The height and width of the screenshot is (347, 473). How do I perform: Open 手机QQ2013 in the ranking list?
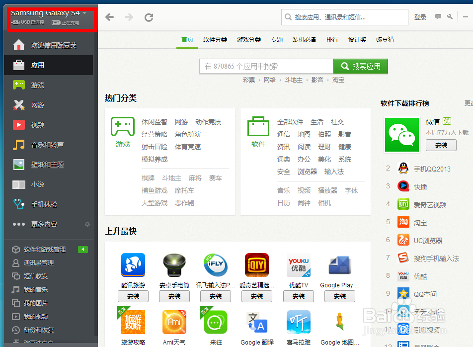[x=432, y=169]
